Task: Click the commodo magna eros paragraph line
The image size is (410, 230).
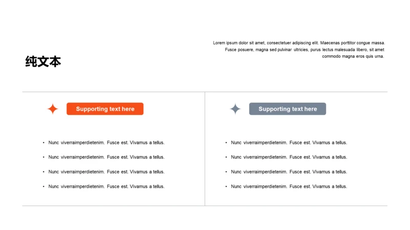Action: [353, 56]
